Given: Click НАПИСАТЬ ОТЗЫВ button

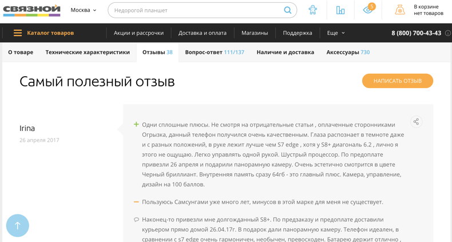Looking at the screenshot, I should [398, 81].
